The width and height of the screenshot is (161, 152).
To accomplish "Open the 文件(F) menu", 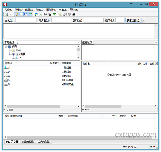I will click(x=8, y=10).
